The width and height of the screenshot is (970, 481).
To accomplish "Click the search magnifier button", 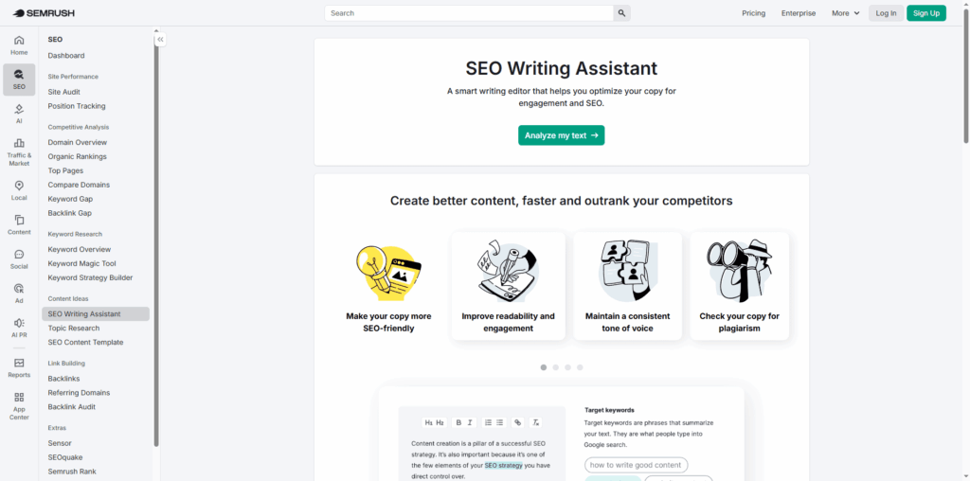I will [621, 13].
